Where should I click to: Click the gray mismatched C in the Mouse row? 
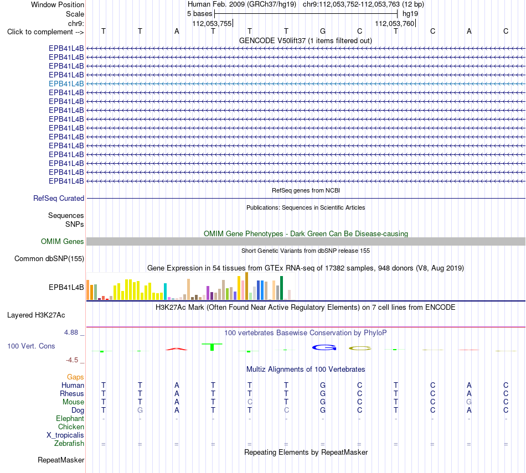(x=250, y=402)
